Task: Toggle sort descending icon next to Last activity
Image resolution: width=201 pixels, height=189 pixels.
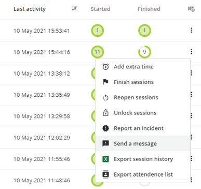Action: point(74,8)
